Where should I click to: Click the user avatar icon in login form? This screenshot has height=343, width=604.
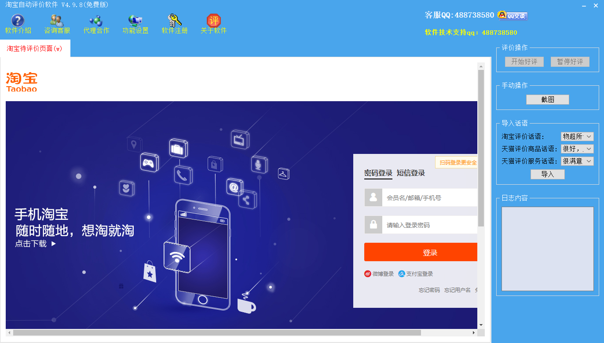[x=373, y=197]
